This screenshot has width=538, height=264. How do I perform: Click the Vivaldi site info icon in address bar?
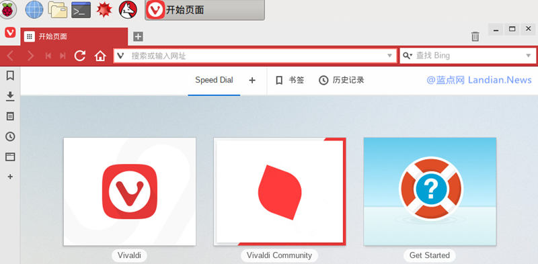point(120,56)
